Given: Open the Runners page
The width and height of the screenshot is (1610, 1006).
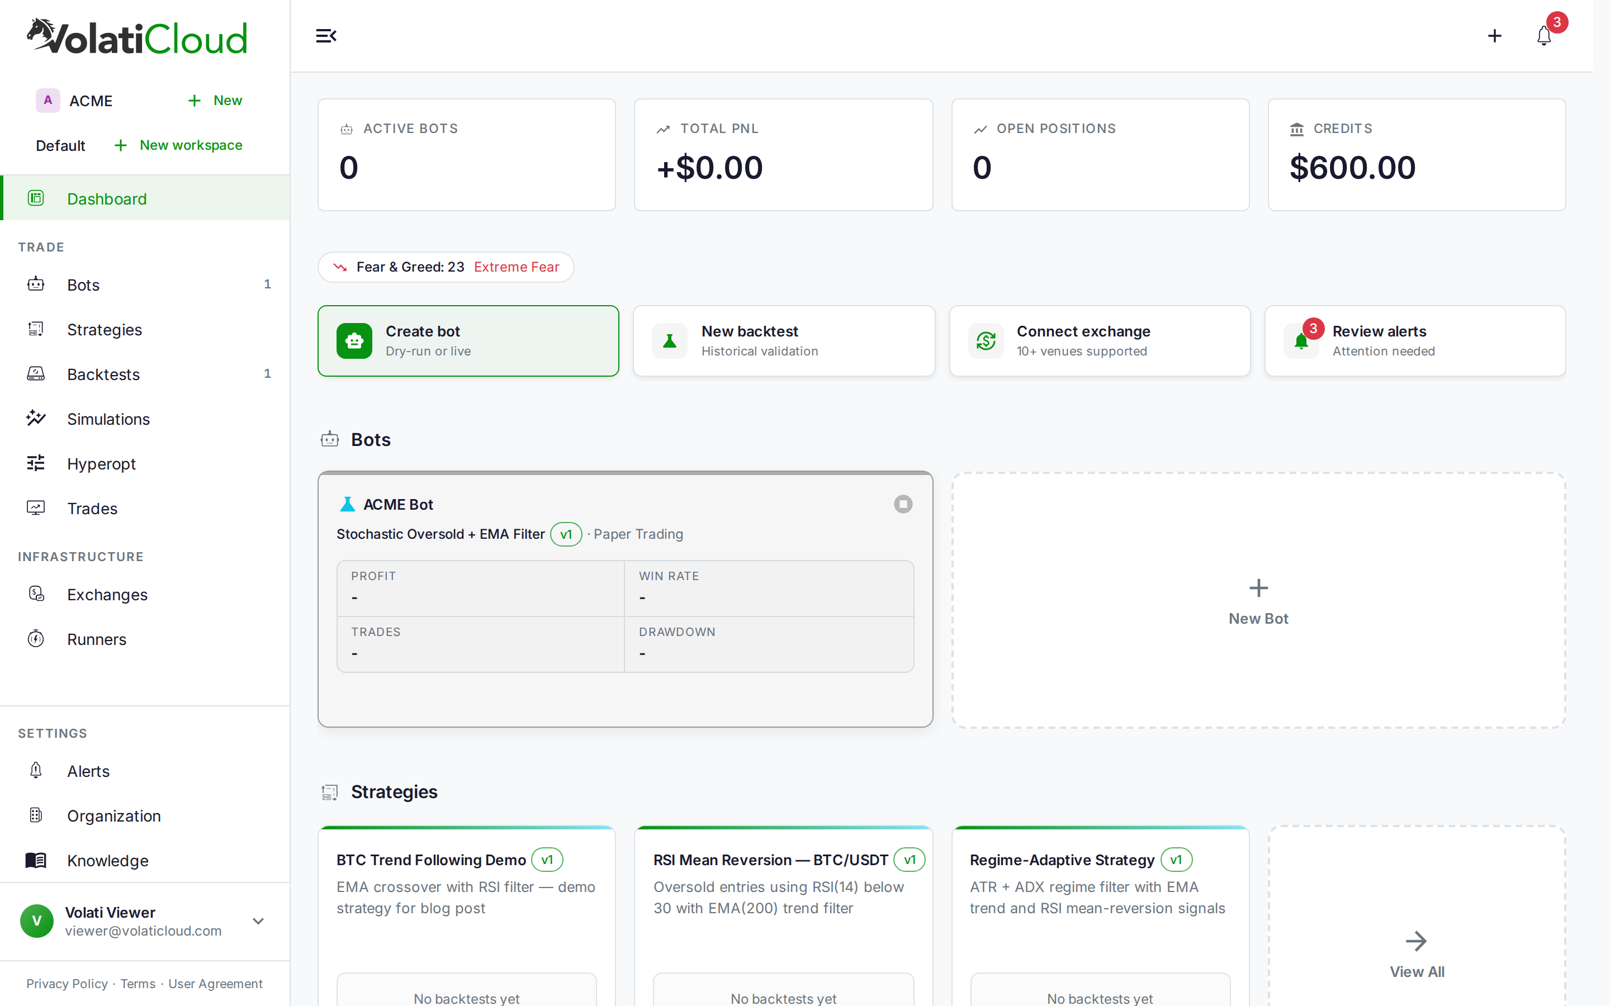Looking at the screenshot, I should click(x=145, y=639).
